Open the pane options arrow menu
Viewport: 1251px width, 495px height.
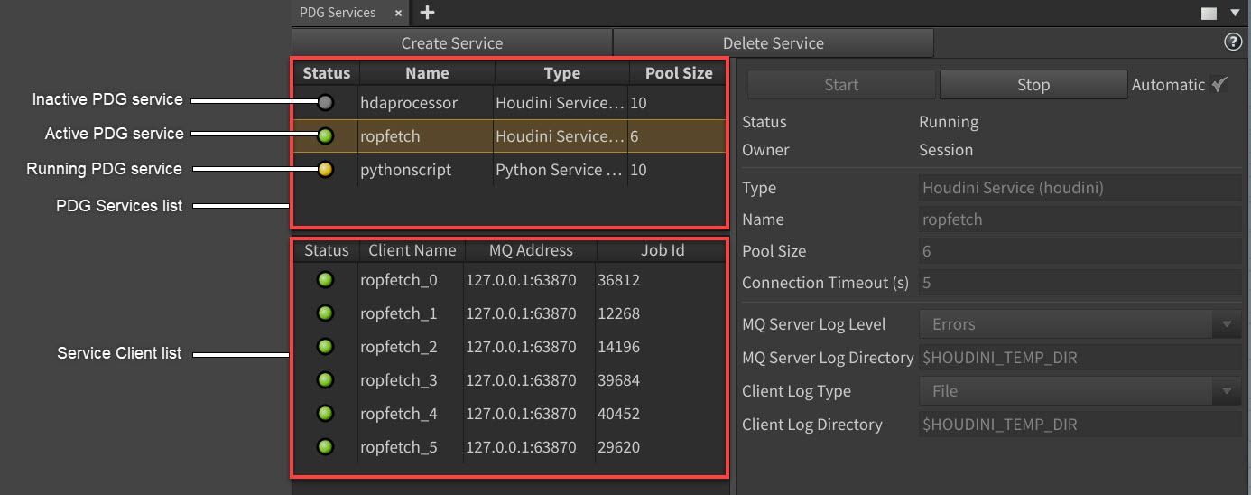(1235, 13)
